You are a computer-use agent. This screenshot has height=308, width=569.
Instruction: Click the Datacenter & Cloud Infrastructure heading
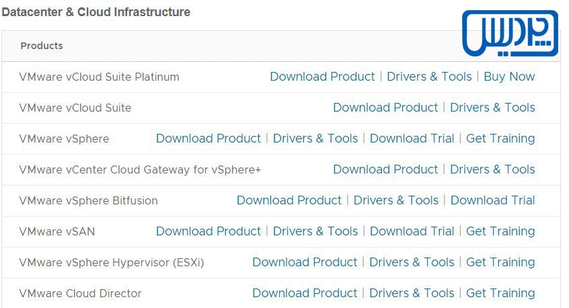click(96, 12)
